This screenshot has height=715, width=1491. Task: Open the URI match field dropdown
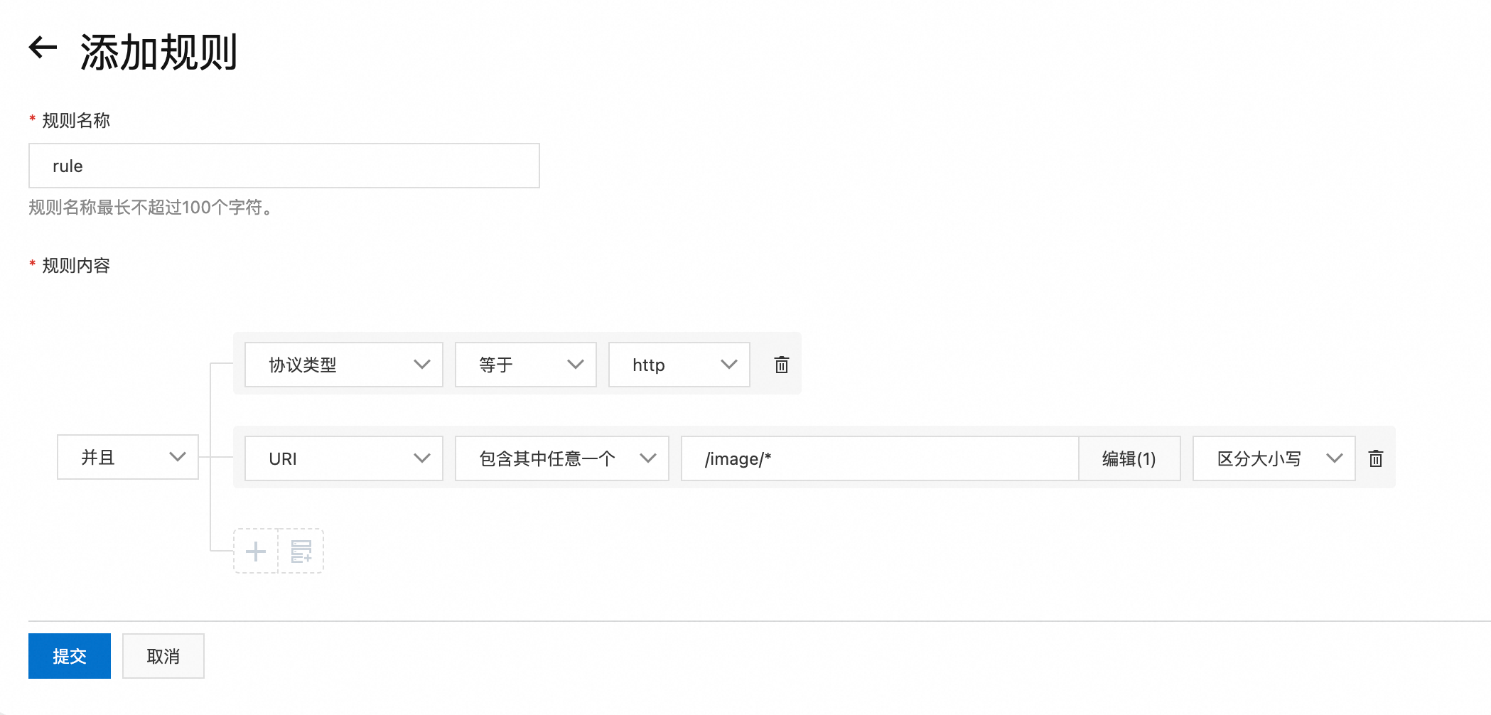point(344,458)
